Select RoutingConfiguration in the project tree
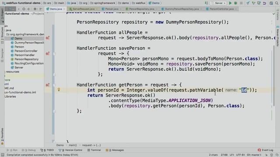This screenshot has height=157, width=280. [x=27, y=63]
